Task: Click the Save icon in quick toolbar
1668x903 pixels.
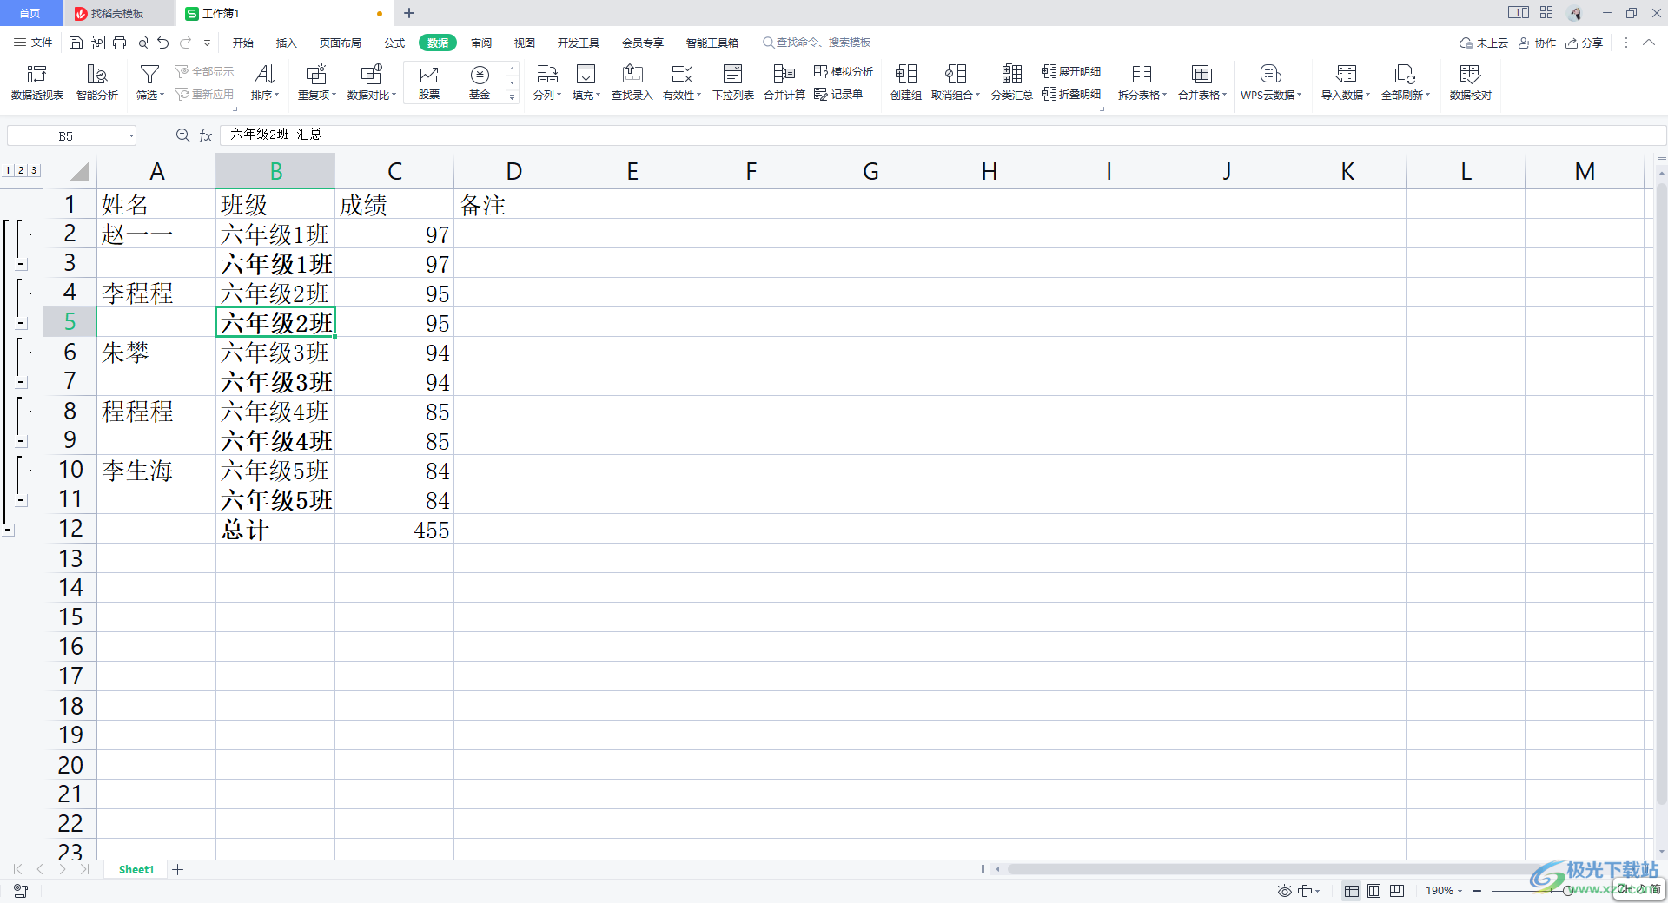Action: 76,43
